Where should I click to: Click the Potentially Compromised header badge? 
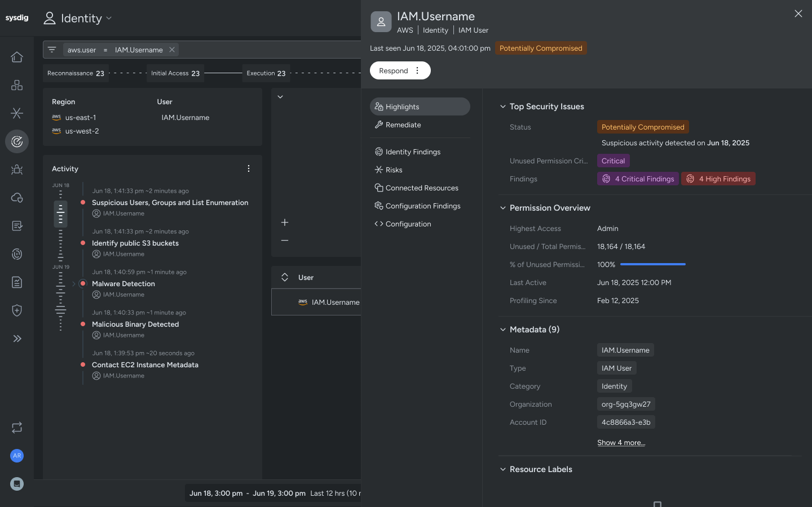click(541, 48)
